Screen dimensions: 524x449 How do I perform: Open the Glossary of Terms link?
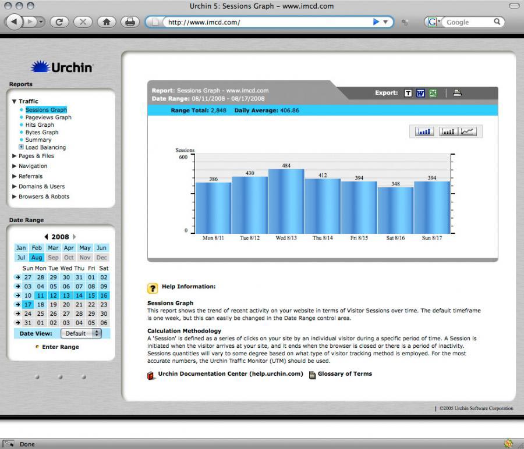[x=345, y=374]
